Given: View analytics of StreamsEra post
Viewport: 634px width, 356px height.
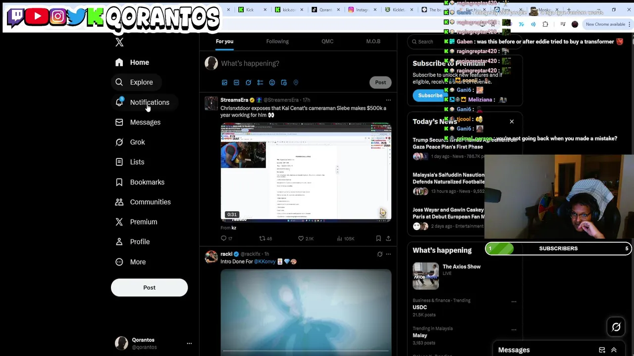Looking at the screenshot, I should tap(345, 239).
